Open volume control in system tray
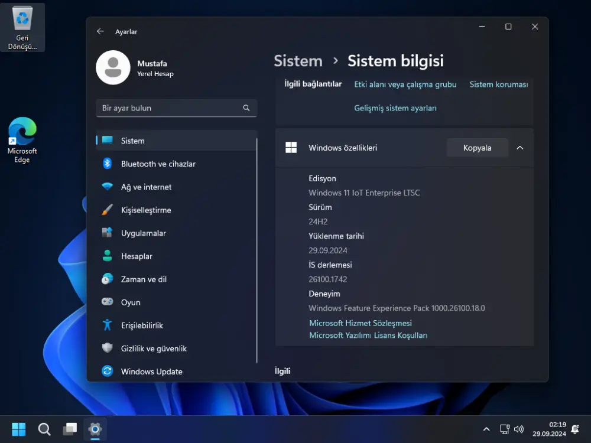The height and width of the screenshot is (443, 591). tap(519, 429)
